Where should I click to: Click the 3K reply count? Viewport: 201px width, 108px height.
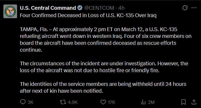pos(30,102)
